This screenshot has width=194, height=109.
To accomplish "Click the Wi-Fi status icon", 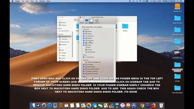I will tap(140, 1).
